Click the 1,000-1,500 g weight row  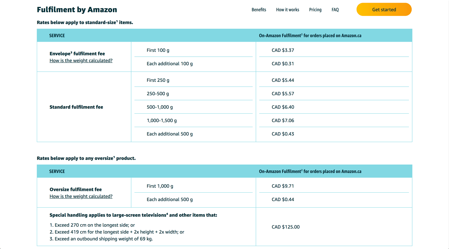(162, 120)
